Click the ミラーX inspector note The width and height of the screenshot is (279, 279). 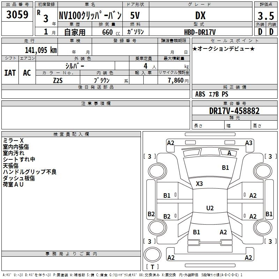[x=13, y=141]
